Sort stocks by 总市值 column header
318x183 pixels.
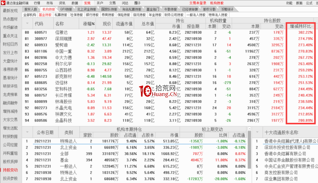pos(148,24)
